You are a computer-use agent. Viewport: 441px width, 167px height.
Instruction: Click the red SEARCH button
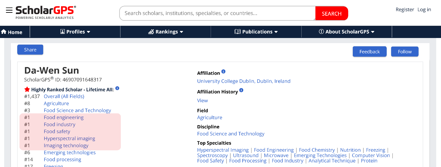click(x=331, y=13)
